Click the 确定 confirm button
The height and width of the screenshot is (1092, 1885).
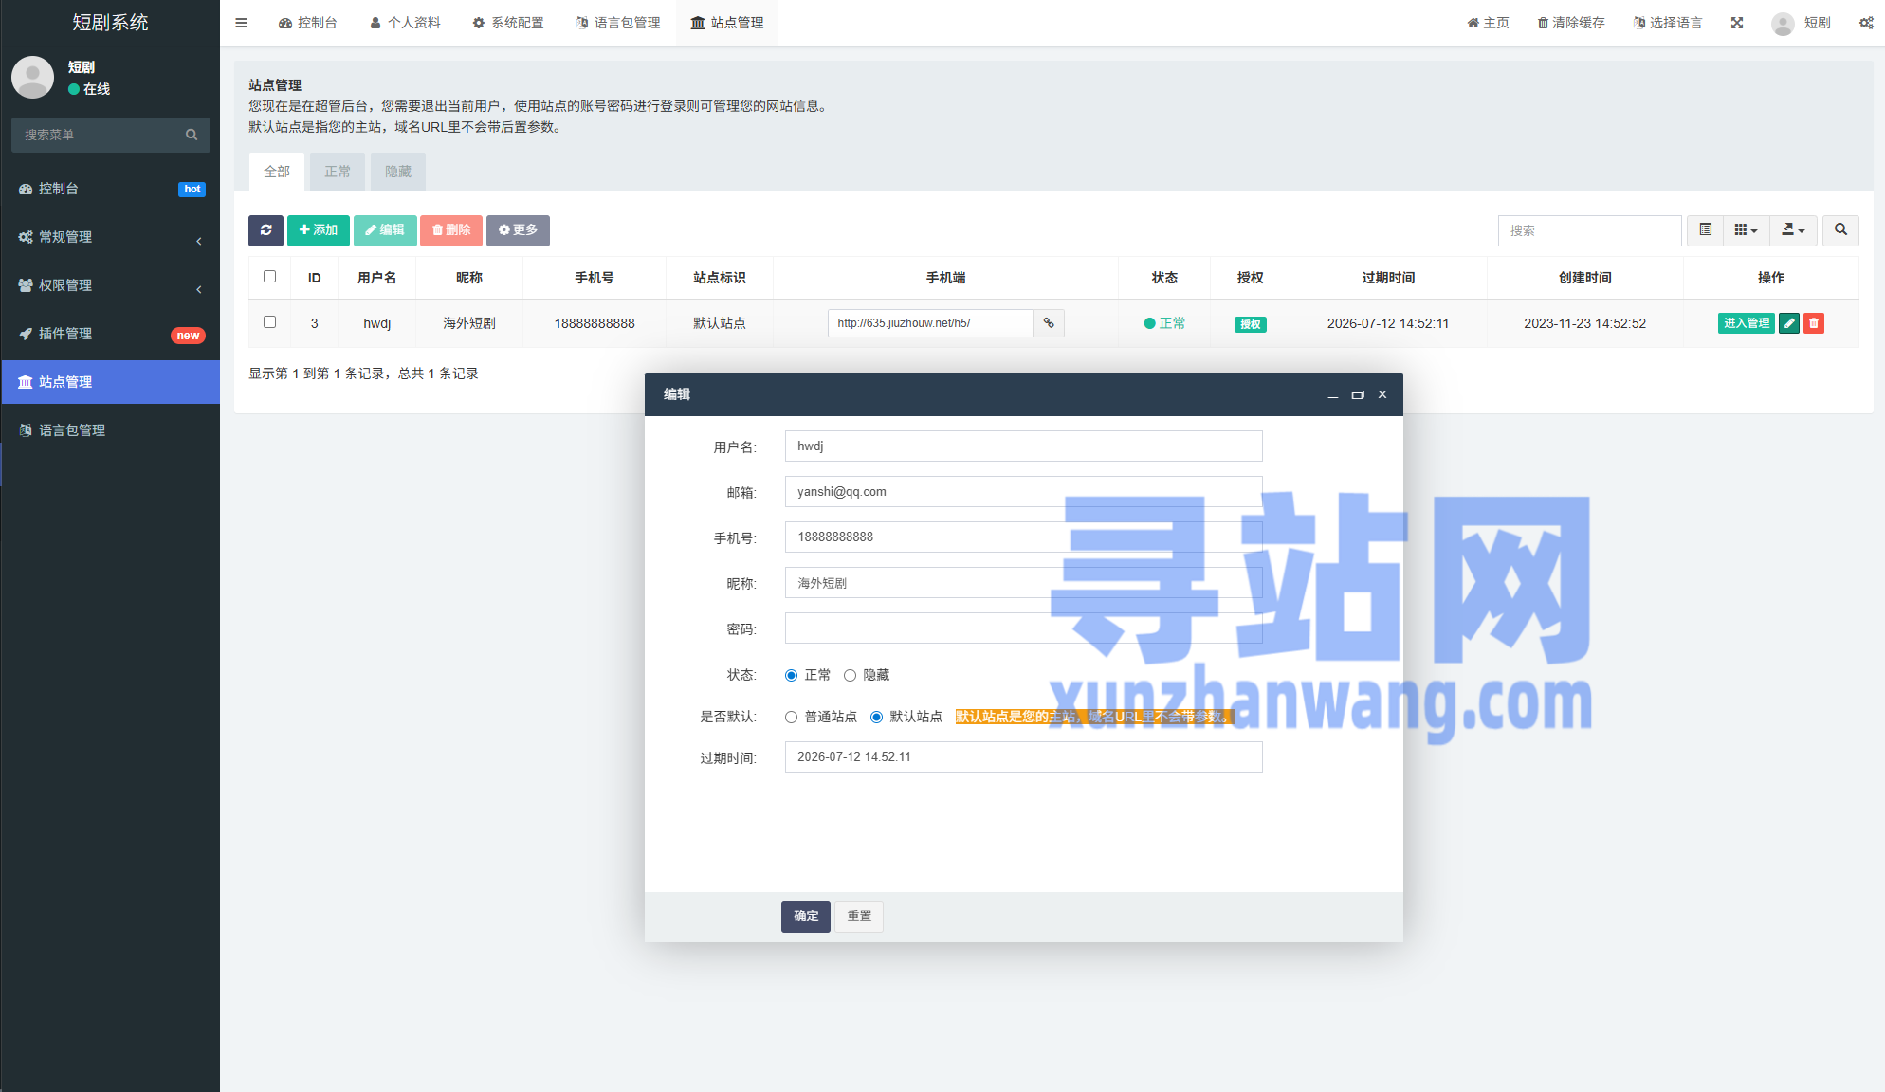pos(805,917)
